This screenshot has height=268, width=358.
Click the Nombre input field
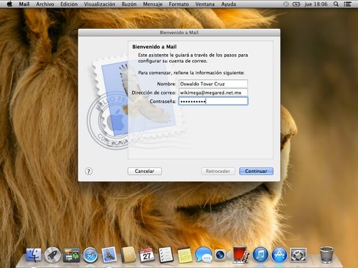click(x=213, y=84)
